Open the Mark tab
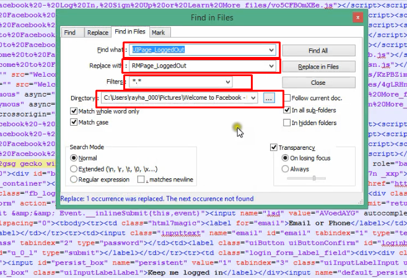The height and width of the screenshot is (278, 407). [x=159, y=33]
